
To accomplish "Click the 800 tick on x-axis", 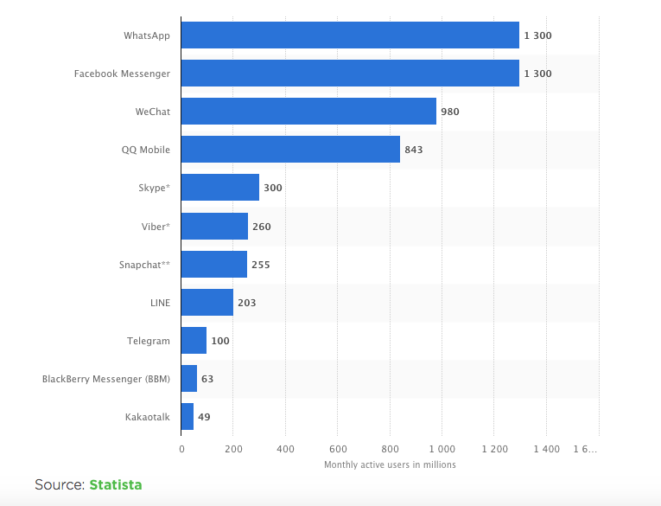I will click(390, 449).
